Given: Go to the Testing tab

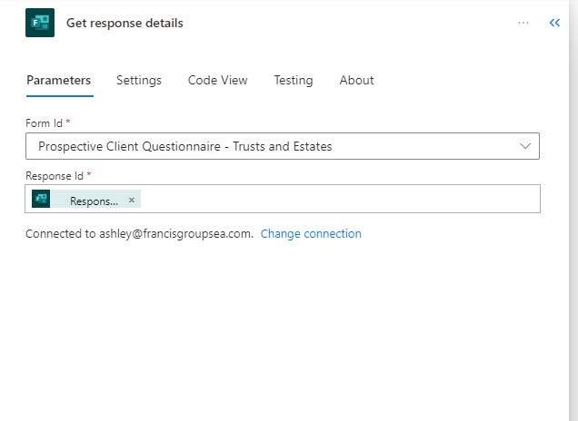Looking at the screenshot, I should (294, 80).
